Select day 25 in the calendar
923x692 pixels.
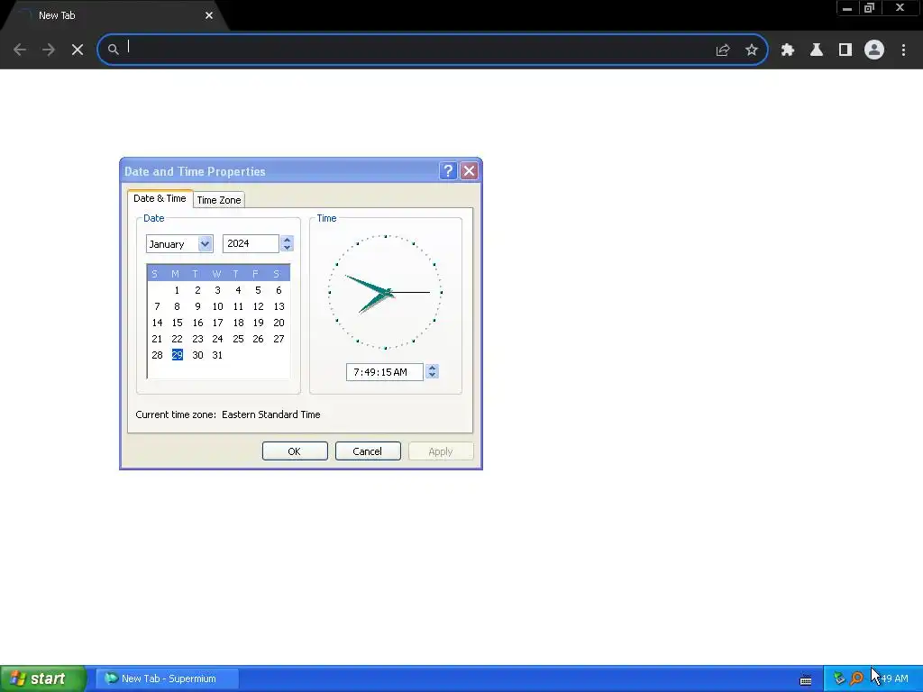point(238,339)
